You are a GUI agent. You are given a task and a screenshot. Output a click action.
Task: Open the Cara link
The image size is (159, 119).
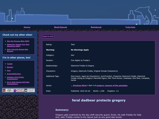9,71
